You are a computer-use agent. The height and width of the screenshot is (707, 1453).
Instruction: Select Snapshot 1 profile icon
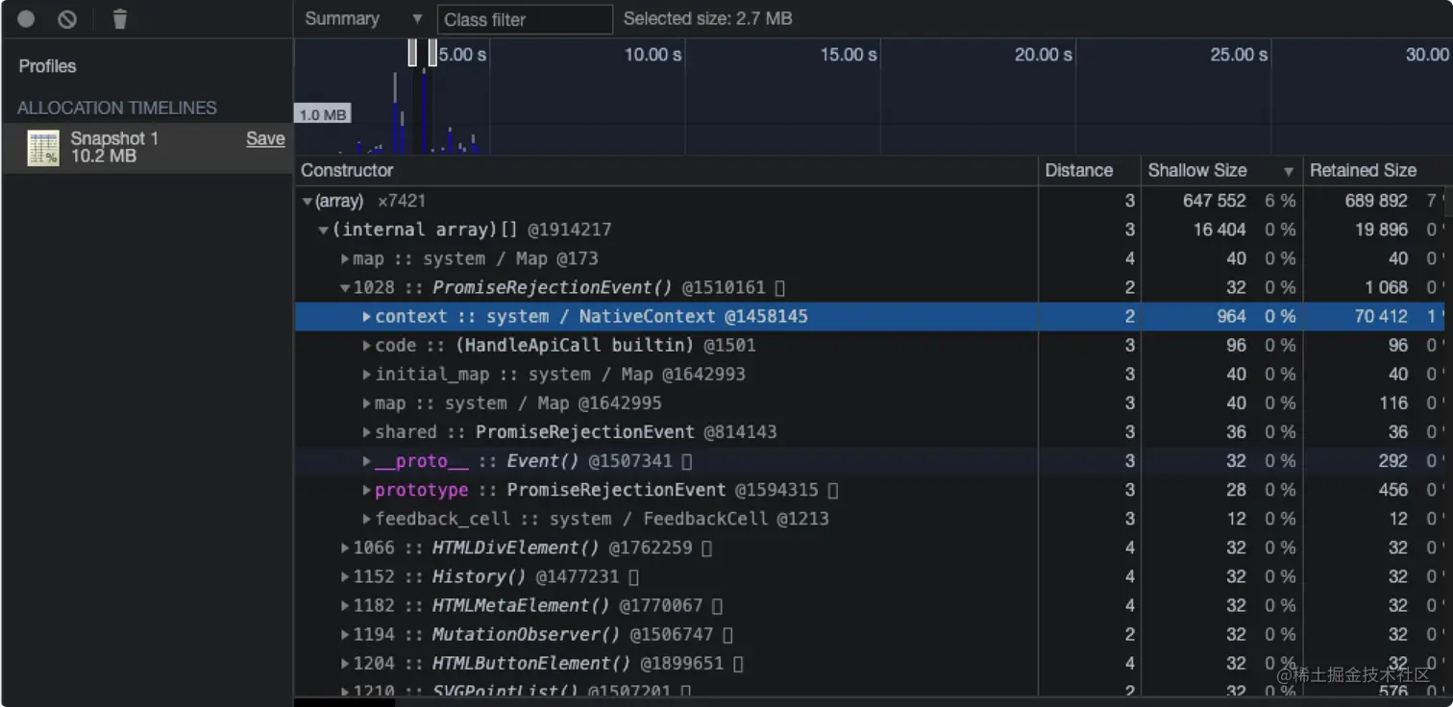(43, 148)
